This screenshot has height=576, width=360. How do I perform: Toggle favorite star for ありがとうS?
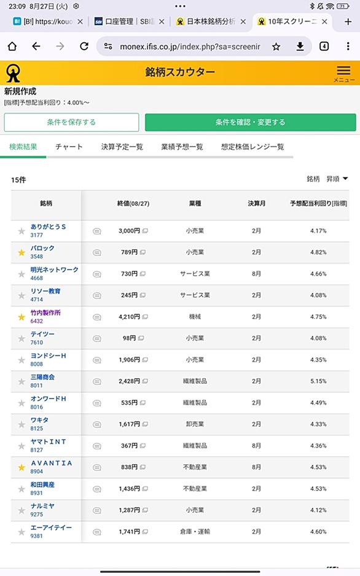pyautogui.click(x=22, y=231)
